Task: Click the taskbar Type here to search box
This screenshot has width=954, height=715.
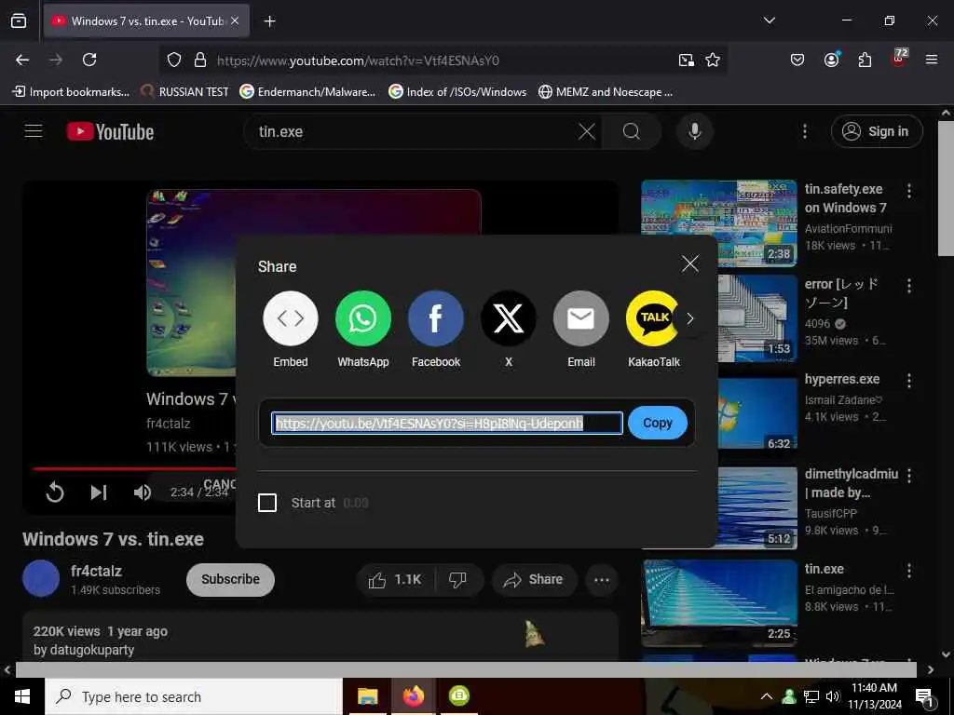Action: click(x=194, y=696)
